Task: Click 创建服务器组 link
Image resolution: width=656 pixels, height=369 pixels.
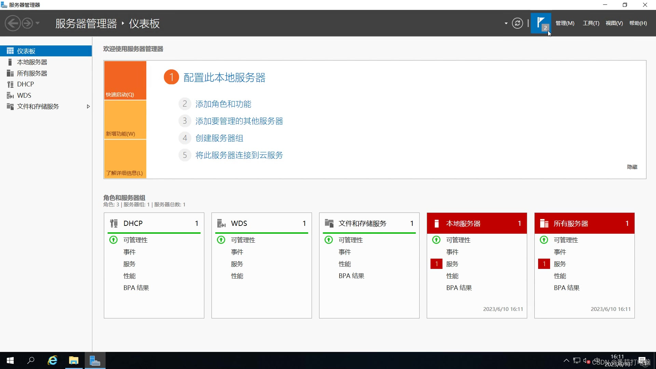Action: click(x=219, y=138)
